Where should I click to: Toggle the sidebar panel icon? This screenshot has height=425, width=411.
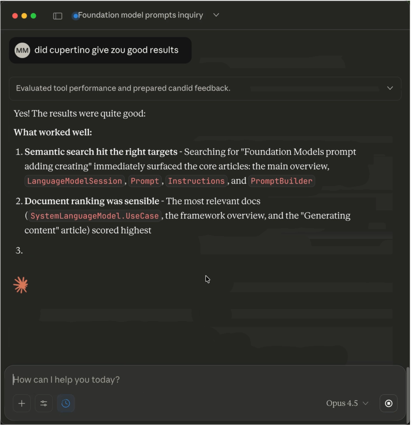coord(58,16)
